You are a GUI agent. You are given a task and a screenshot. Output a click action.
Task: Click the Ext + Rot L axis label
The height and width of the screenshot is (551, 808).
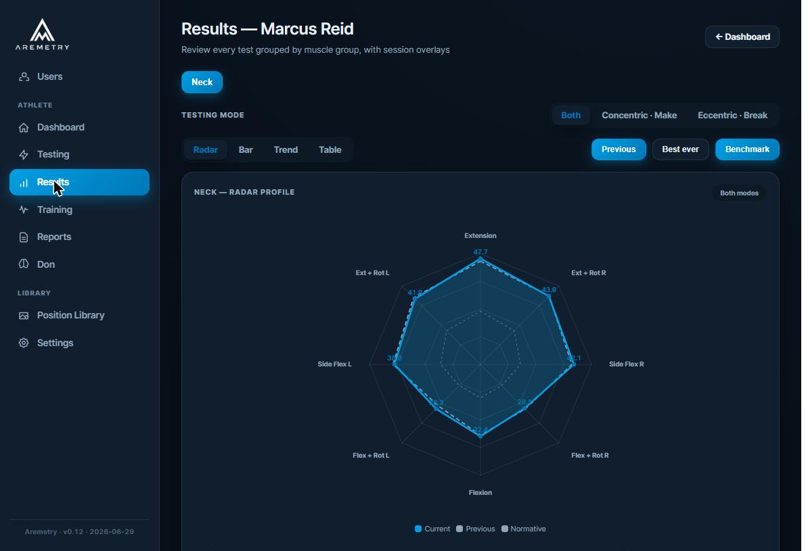373,273
